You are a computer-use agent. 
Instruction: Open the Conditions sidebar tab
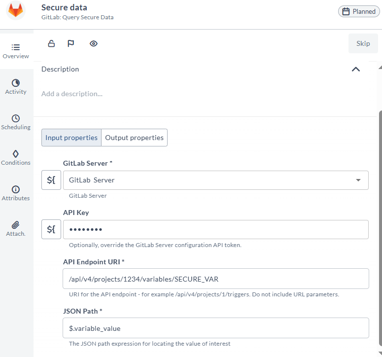(16, 158)
